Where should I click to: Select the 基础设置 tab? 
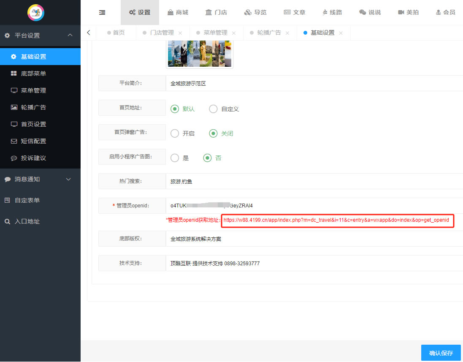(322, 33)
